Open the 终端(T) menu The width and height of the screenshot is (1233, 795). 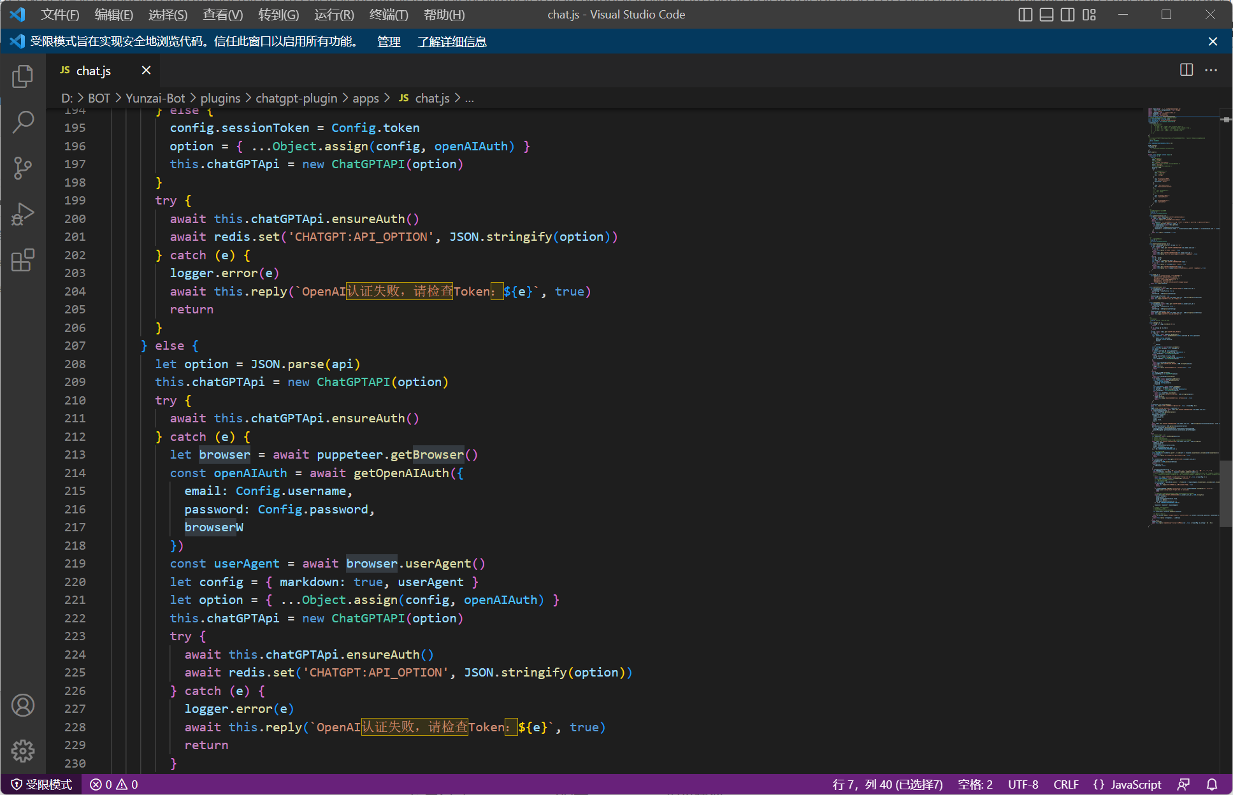[388, 14]
